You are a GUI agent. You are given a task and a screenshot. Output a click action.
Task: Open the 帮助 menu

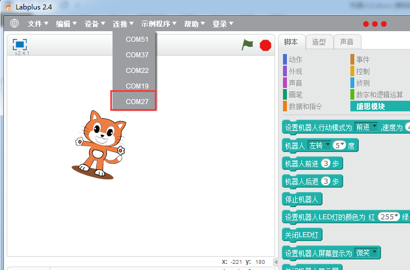[x=194, y=24]
